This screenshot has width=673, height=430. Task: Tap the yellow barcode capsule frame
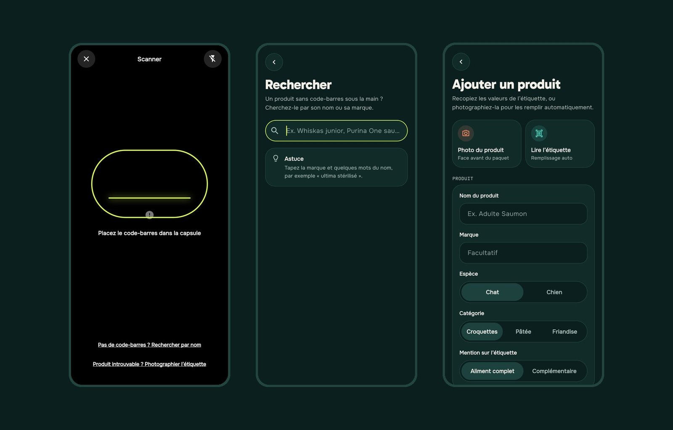tap(149, 183)
